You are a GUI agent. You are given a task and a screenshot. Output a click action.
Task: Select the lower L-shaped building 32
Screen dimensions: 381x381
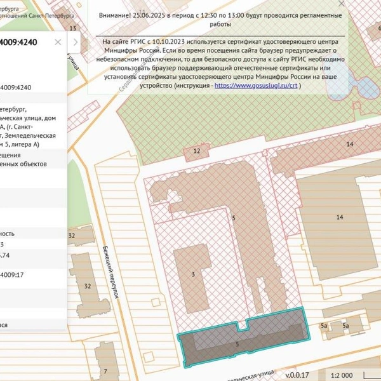(88, 286)
